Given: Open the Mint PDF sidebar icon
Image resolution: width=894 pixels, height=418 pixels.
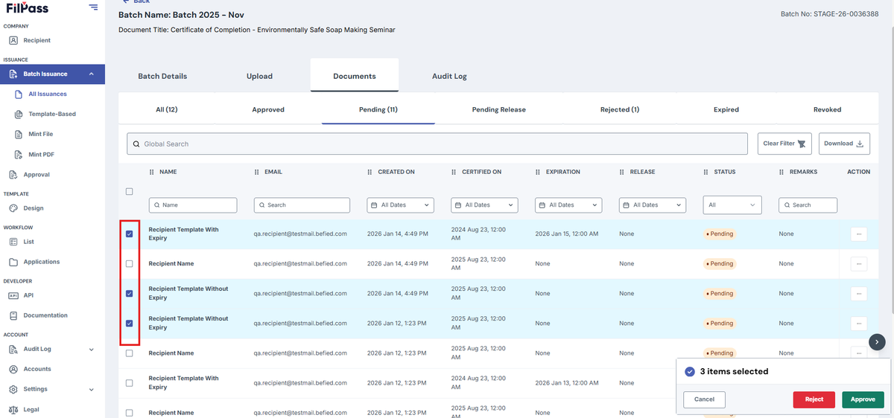Looking at the screenshot, I should point(19,155).
